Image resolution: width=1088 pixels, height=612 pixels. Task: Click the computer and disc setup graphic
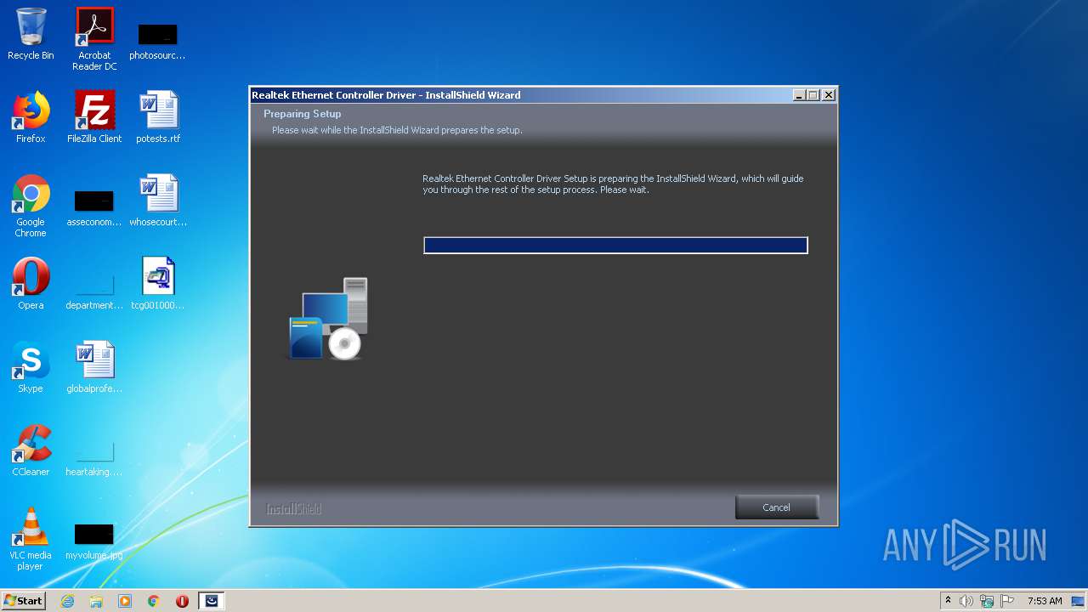pos(329,318)
